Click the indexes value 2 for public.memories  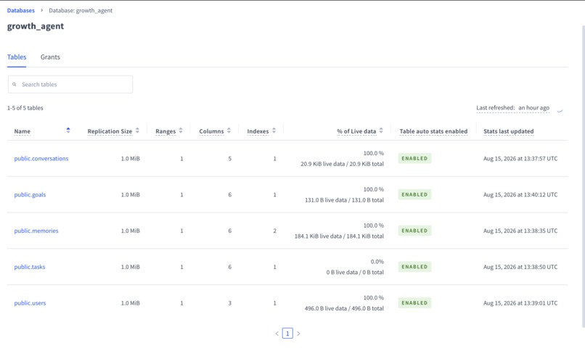[x=274, y=231]
